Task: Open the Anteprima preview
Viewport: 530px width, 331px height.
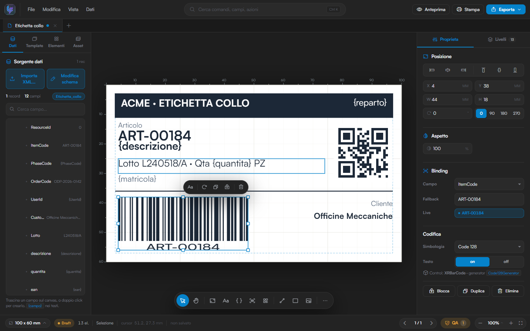Action: (431, 10)
